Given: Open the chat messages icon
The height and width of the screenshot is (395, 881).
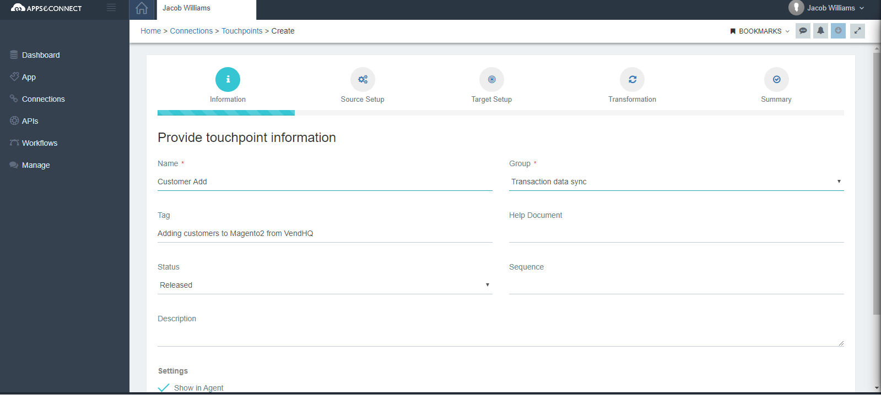Looking at the screenshot, I should pyautogui.click(x=803, y=31).
